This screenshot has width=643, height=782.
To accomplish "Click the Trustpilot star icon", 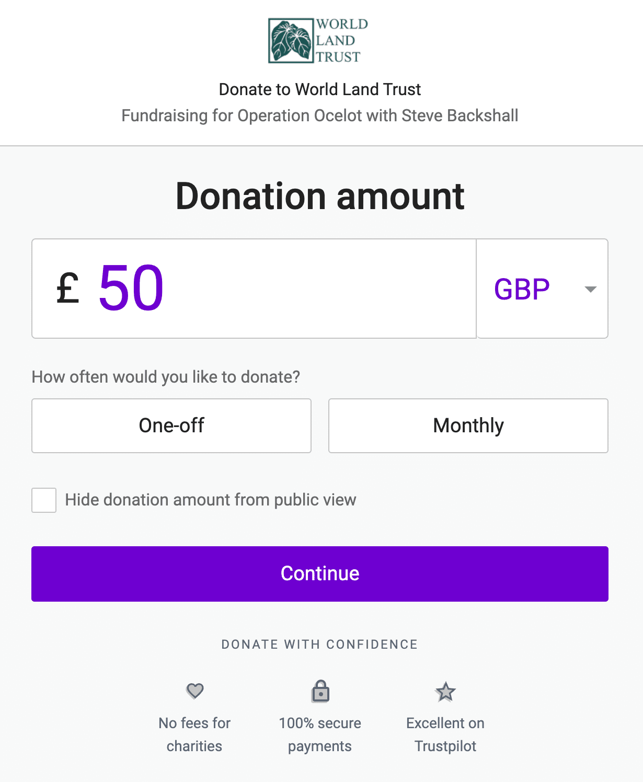I will (445, 692).
